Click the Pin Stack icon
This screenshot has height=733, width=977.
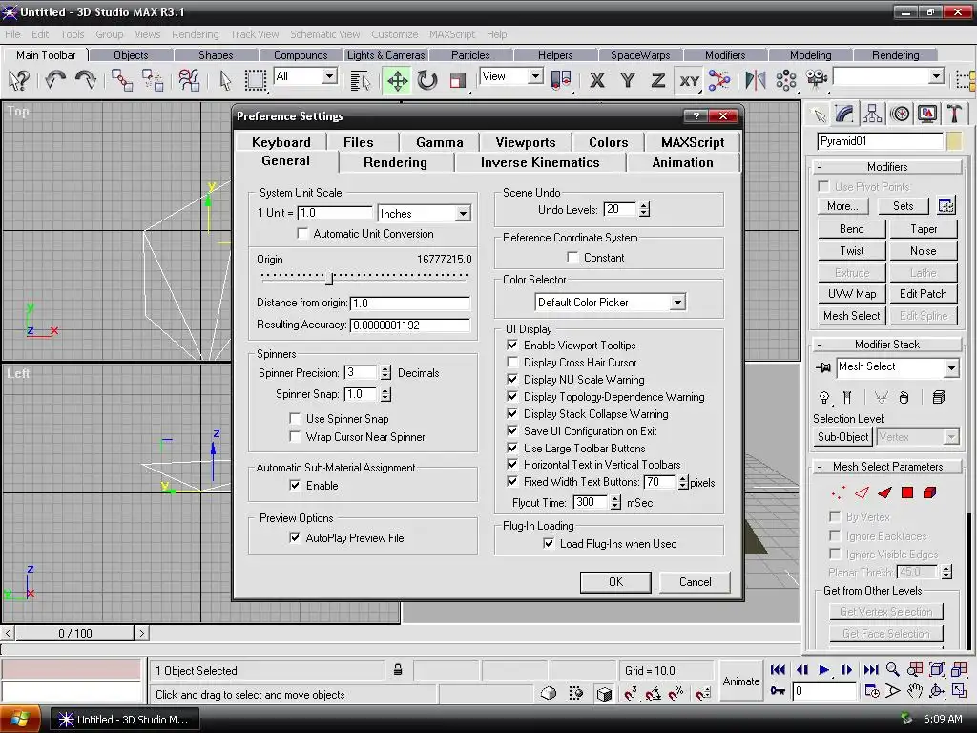coord(823,367)
